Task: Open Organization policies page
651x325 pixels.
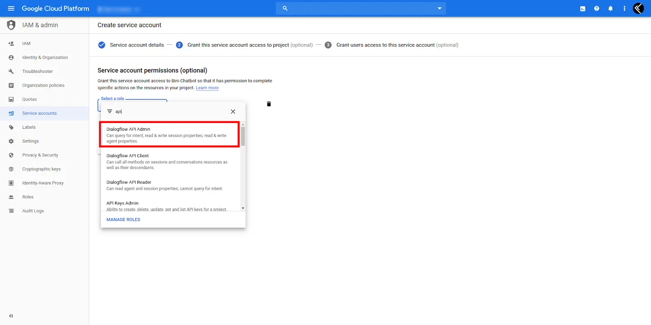Action: click(x=43, y=86)
